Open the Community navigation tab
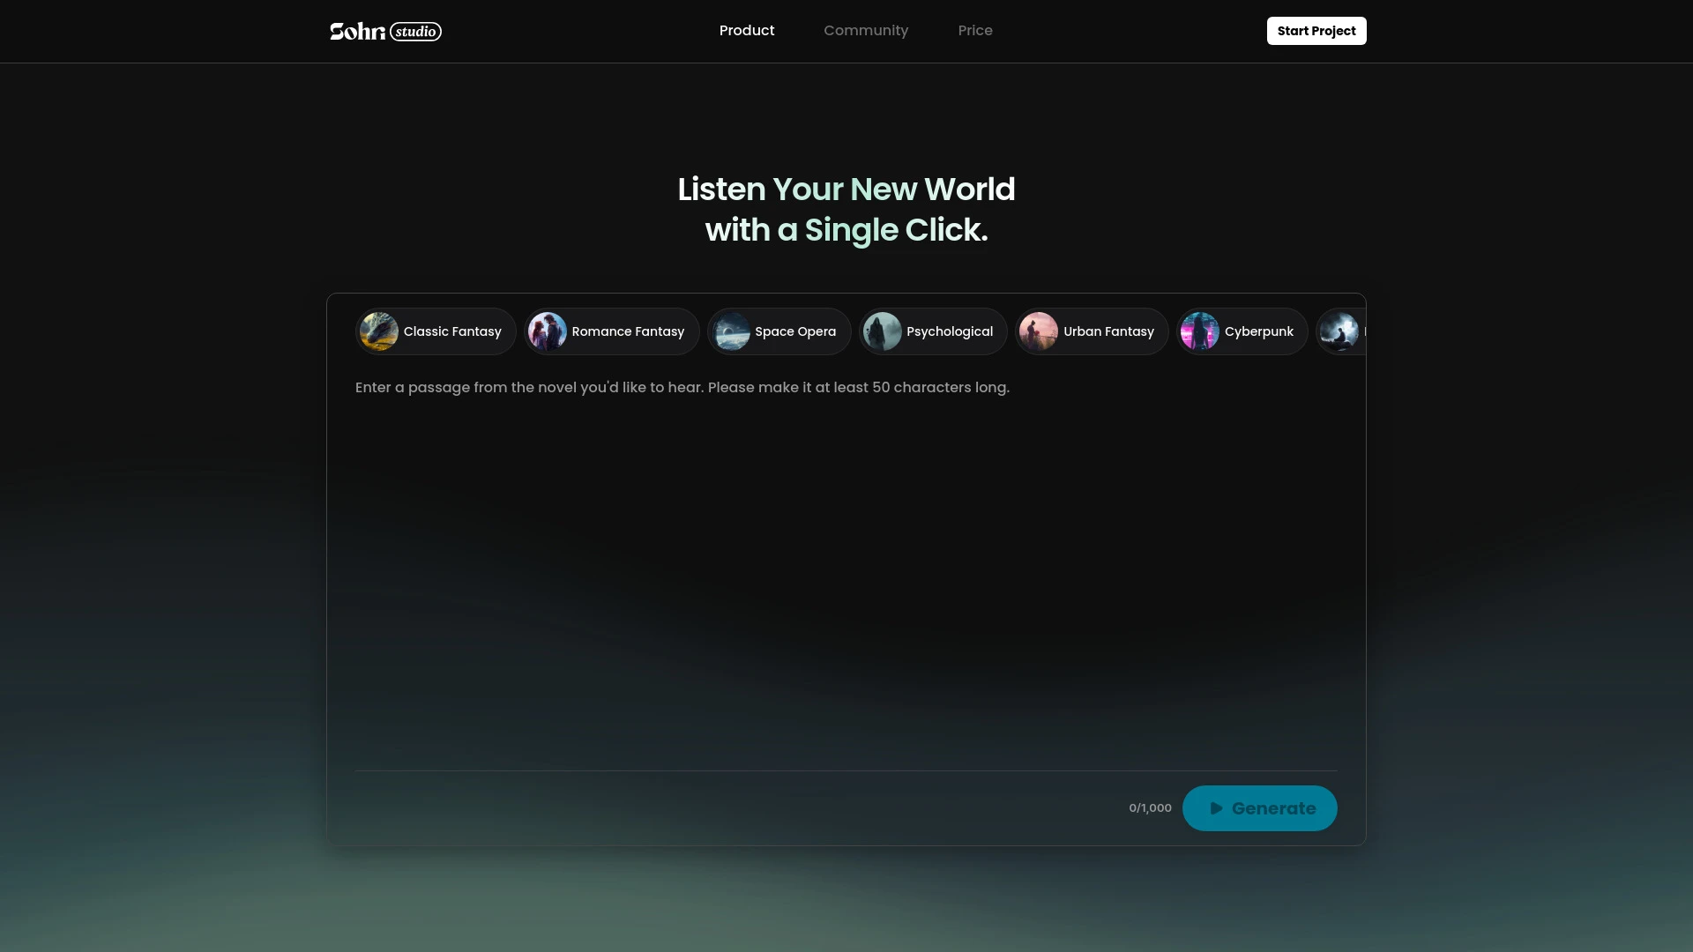 click(866, 31)
